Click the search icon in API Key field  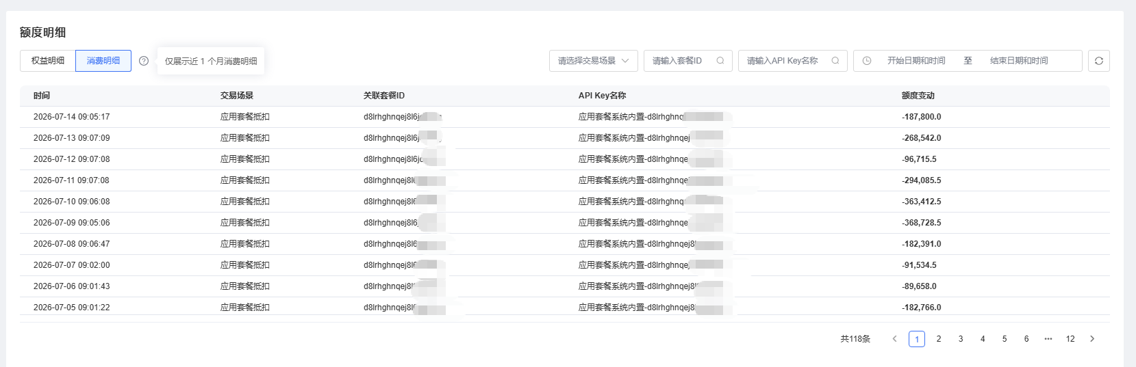point(835,61)
